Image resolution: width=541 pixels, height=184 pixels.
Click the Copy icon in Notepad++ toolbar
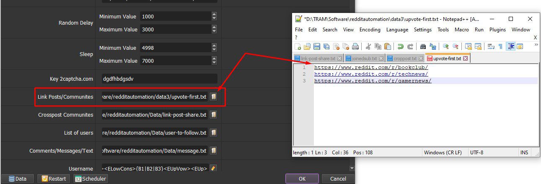click(x=378, y=46)
